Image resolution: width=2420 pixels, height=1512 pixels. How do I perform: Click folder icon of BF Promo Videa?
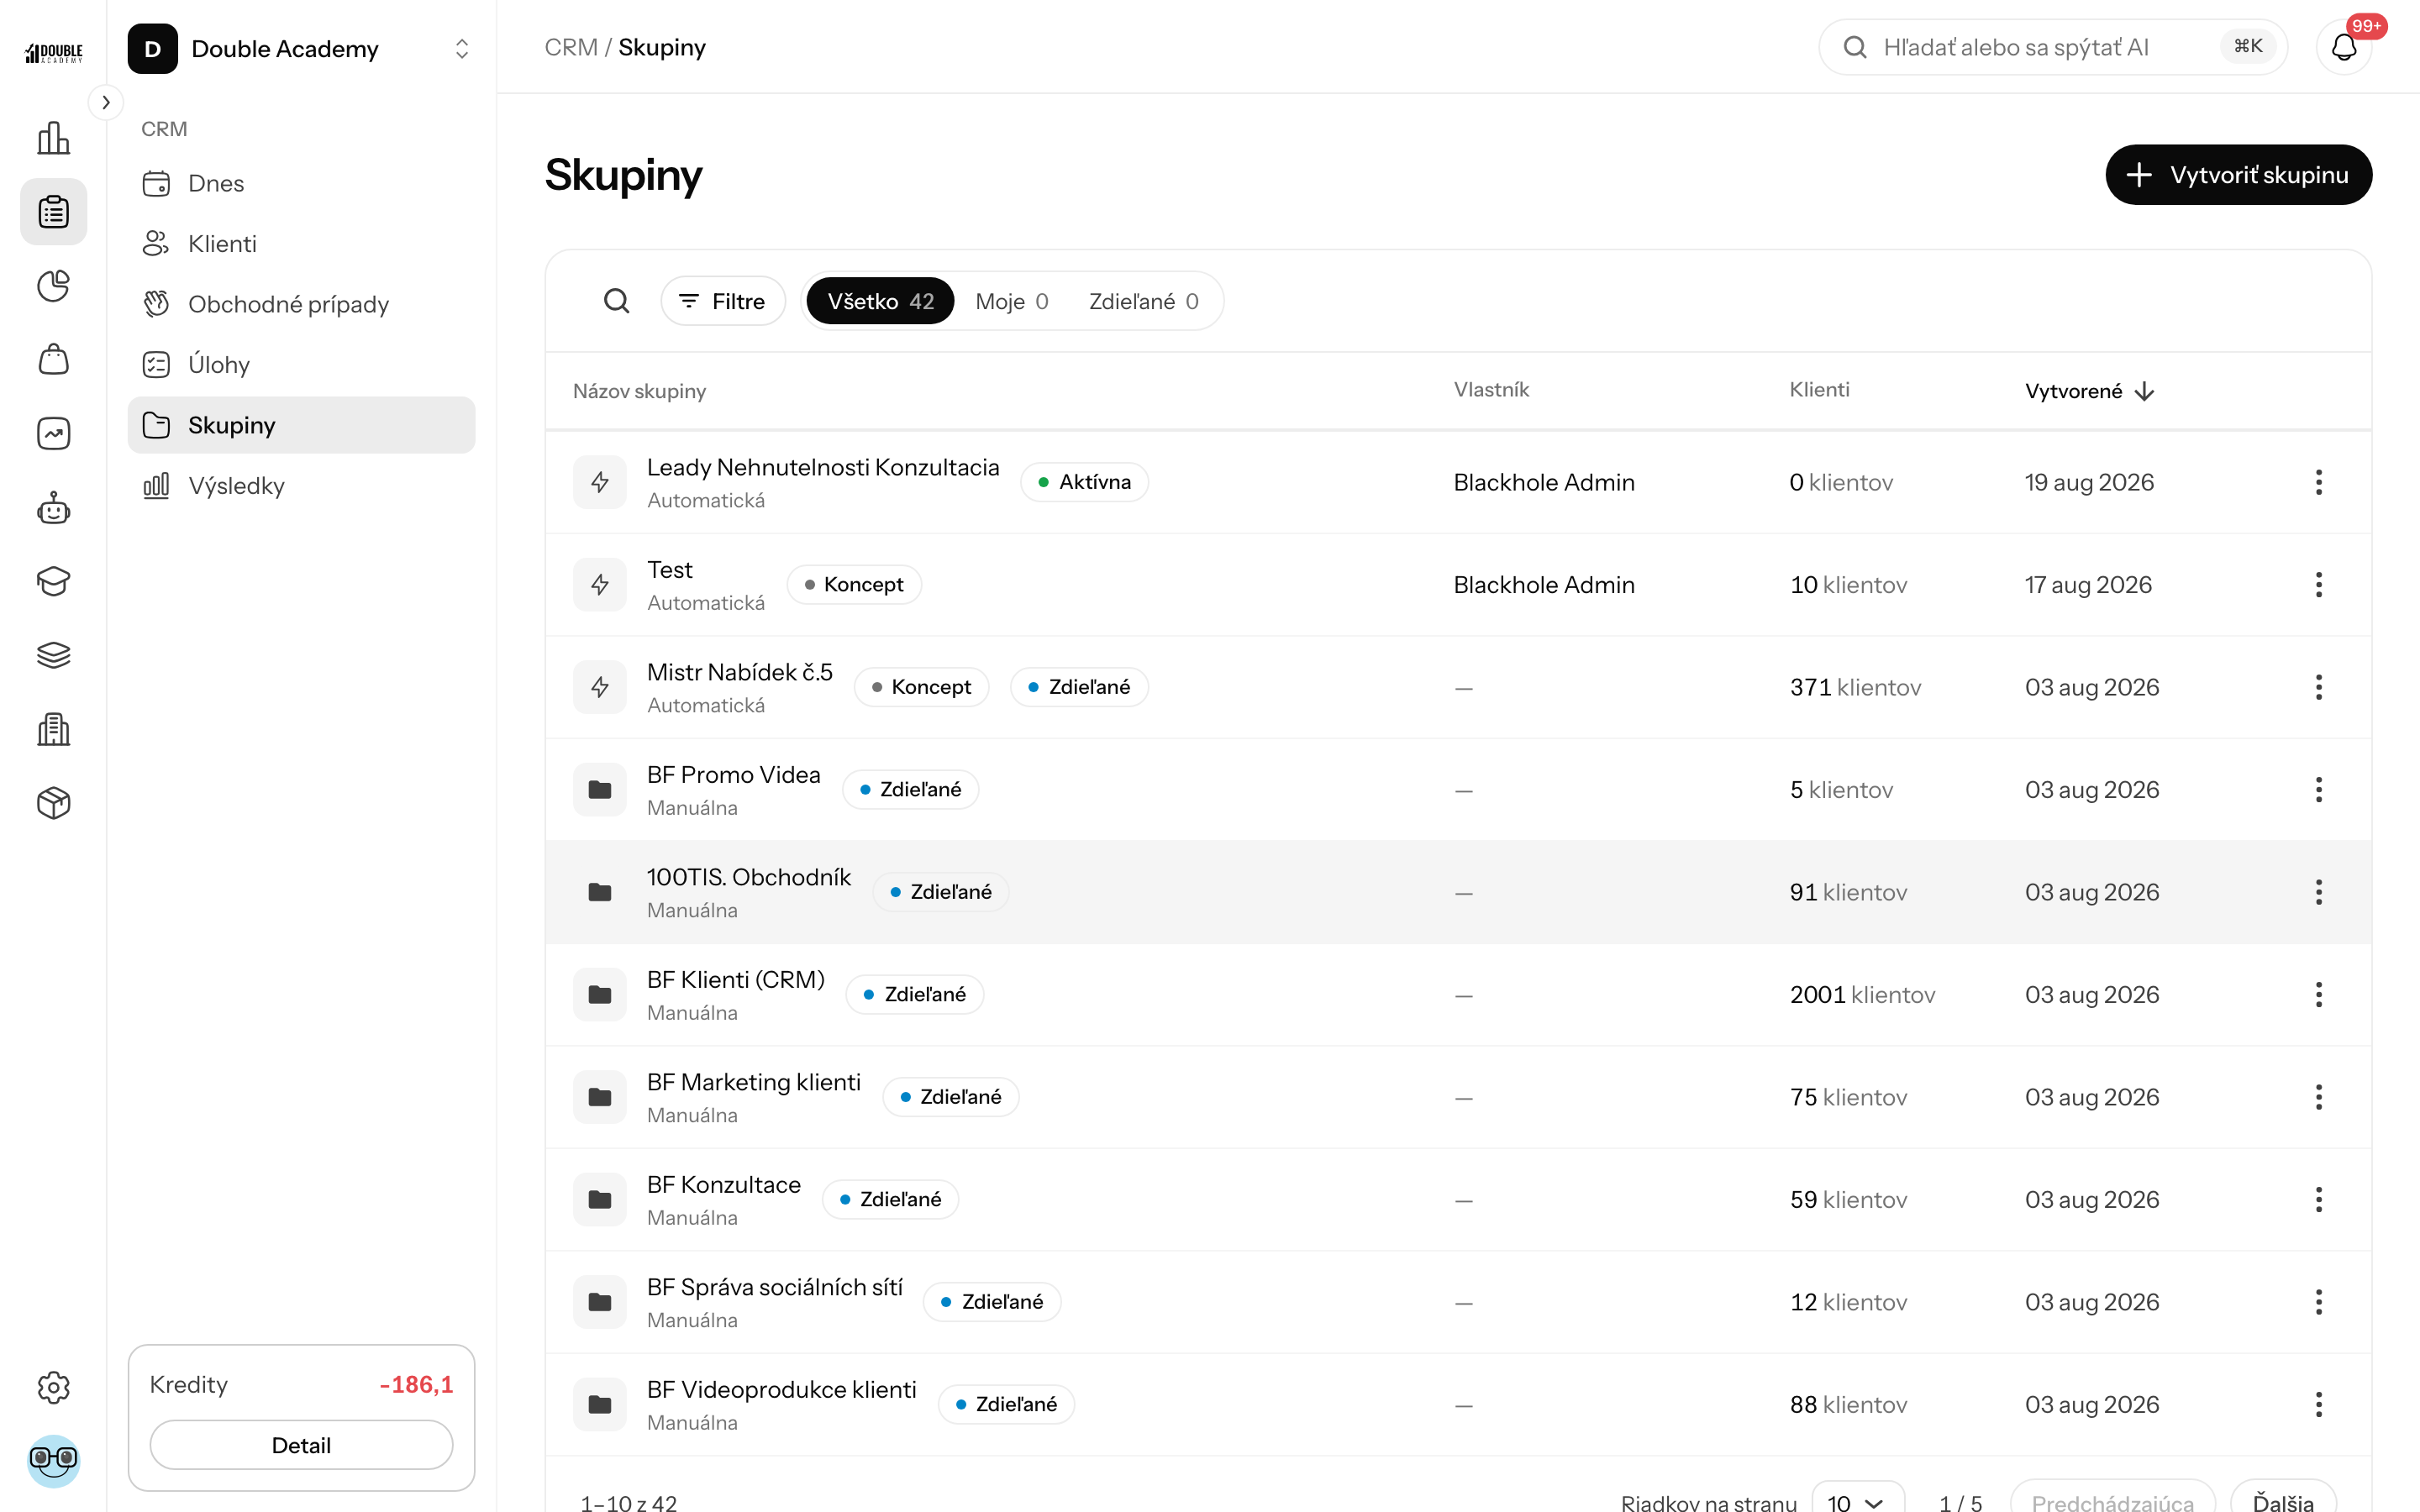click(600, 790)
